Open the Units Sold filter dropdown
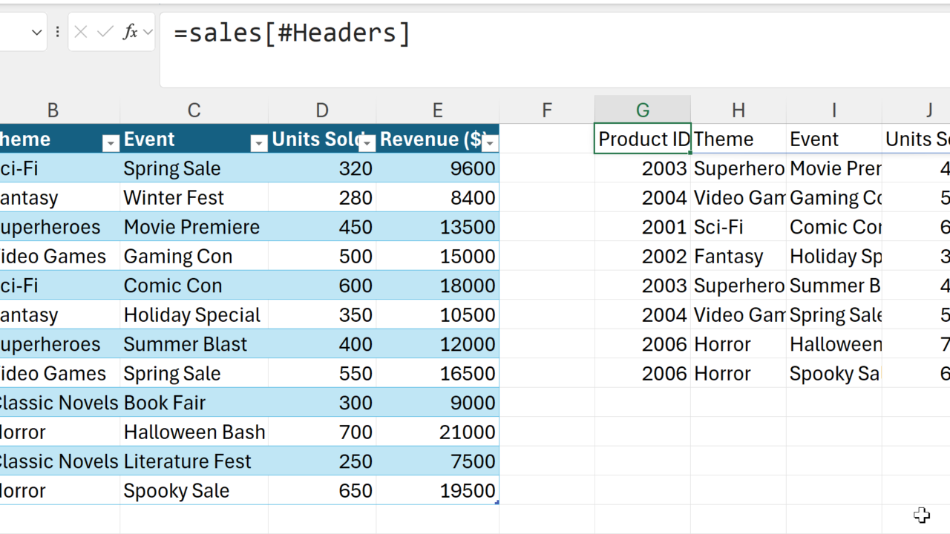This screenshot has height=534, width=950. tap(367, 143)
